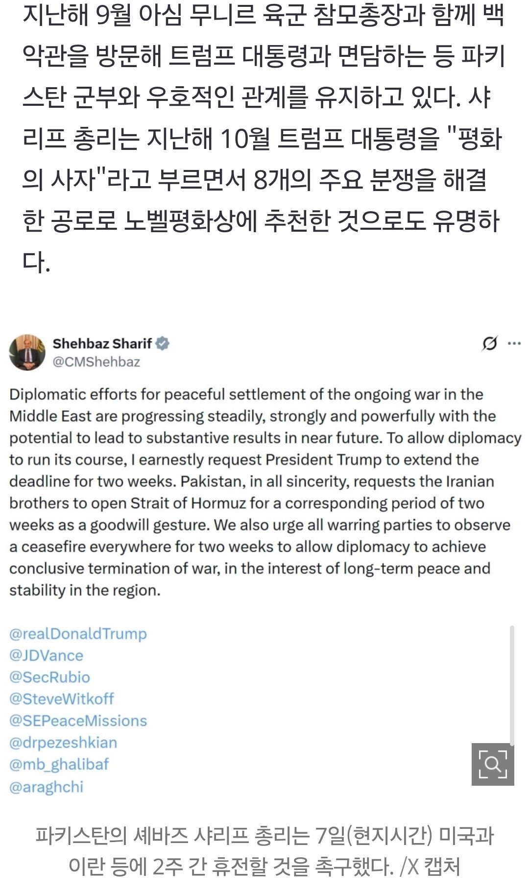Open the @realDonaldTrump mention
529x893 pixels.
click(x=78, y=634)
